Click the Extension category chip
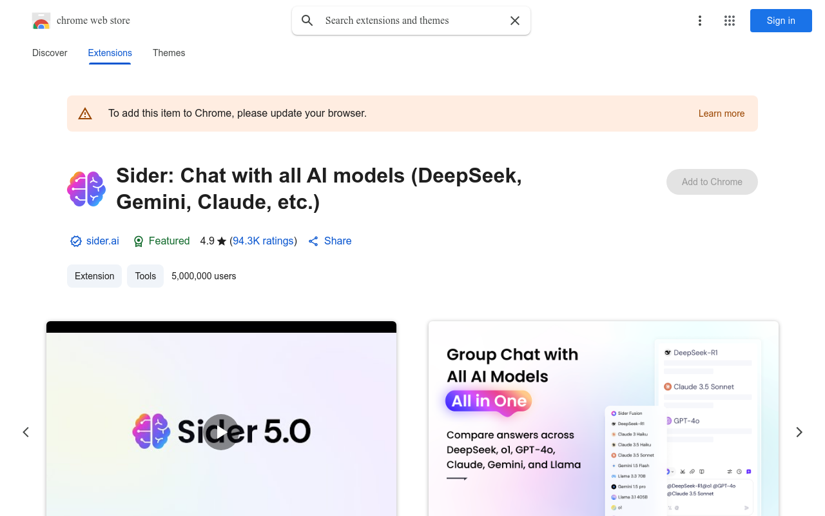The image size is (825, 516). [94, 276]
